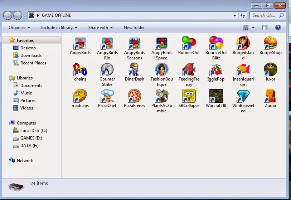Click the Counter Strike game shortcut
This screenshot has width=291, height=200.
(107, 69)
